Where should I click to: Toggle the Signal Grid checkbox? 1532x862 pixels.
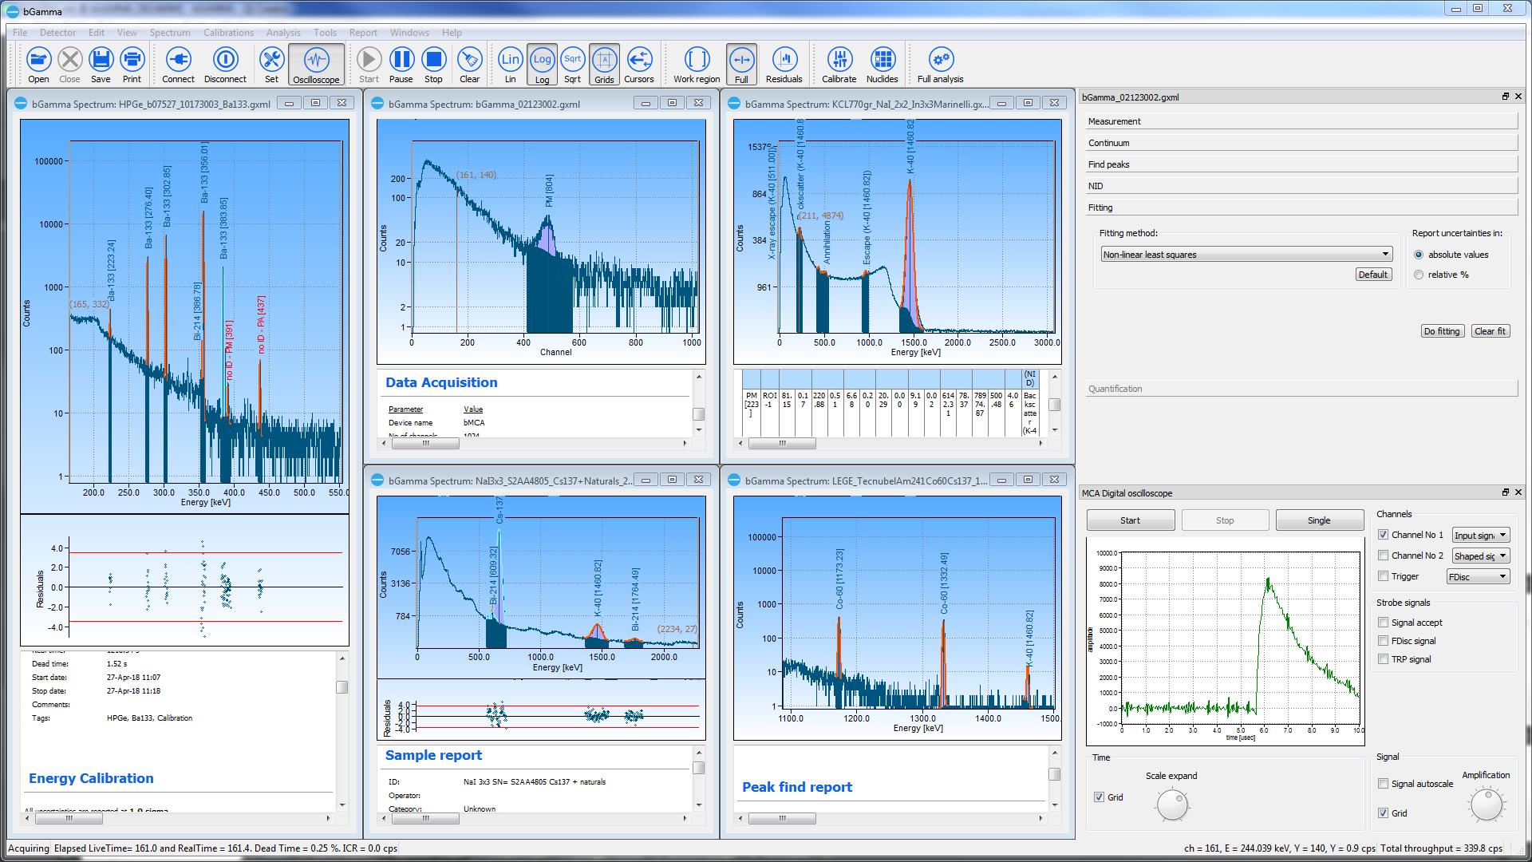coord(1383,813)
